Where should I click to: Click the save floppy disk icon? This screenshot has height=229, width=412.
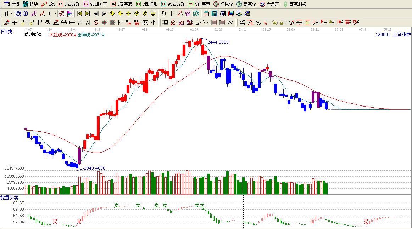(x=230, y=13)
